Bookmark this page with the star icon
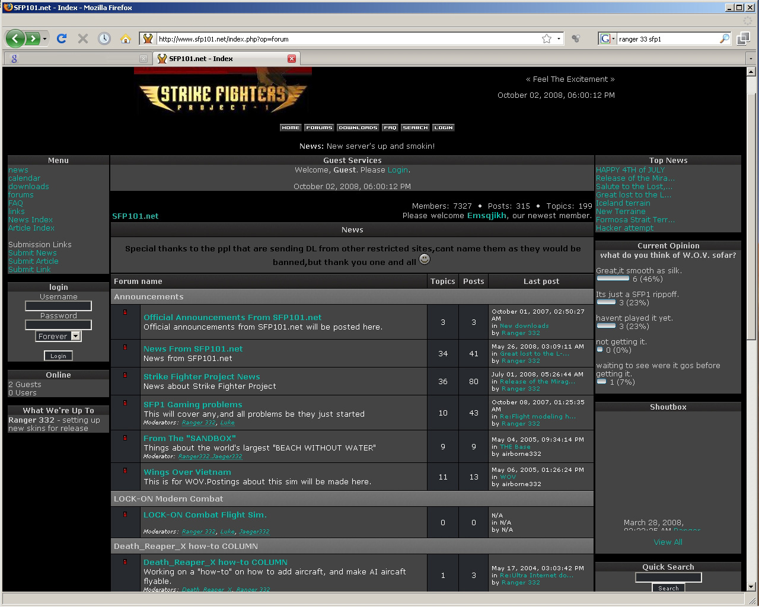The image size is (759, 607). (x=547, y=39)
